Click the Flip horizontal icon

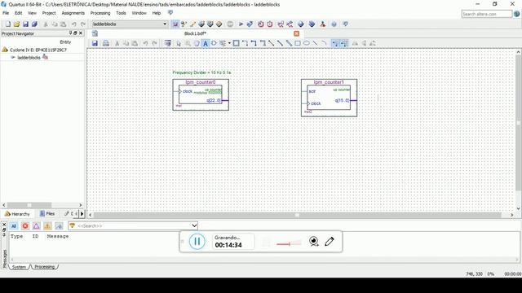[355, 43]
